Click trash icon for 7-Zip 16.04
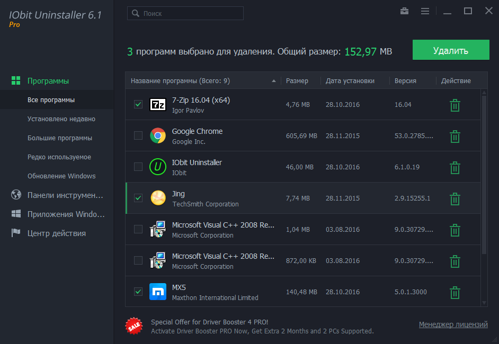Image resolution: width=499 pixels, height=344 pixels. 455,105
